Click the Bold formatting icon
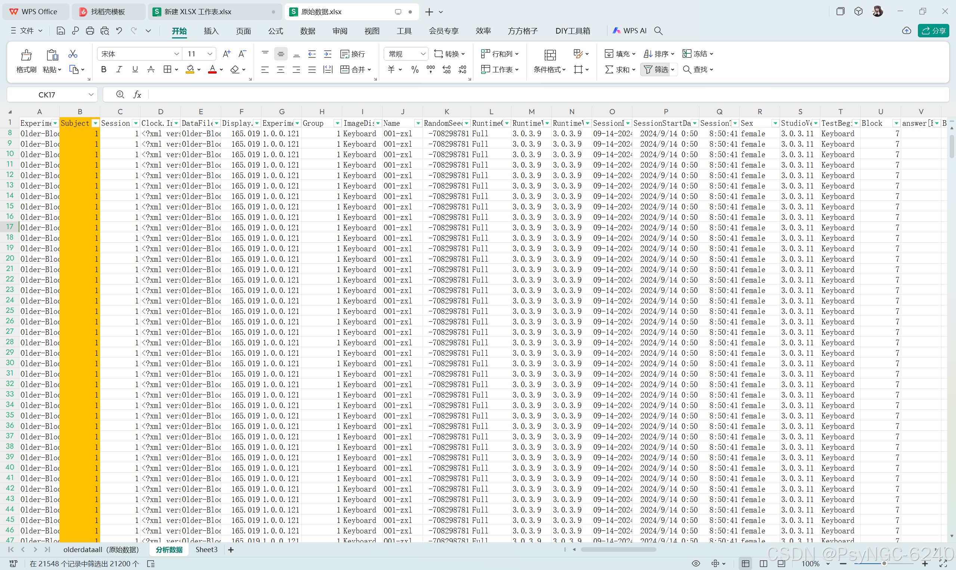The width and height of the screenshot is (956, 570). pyautogui.click(x=103, y=69)
